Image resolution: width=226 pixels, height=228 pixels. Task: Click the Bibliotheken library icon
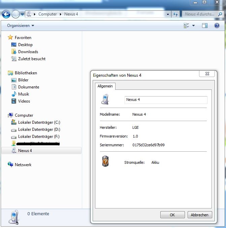click(10, 73)
